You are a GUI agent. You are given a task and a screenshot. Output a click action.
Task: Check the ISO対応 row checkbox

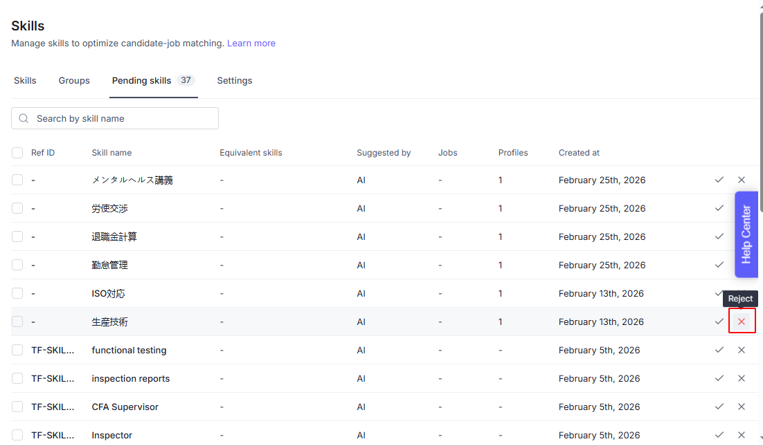pos(17,293)
